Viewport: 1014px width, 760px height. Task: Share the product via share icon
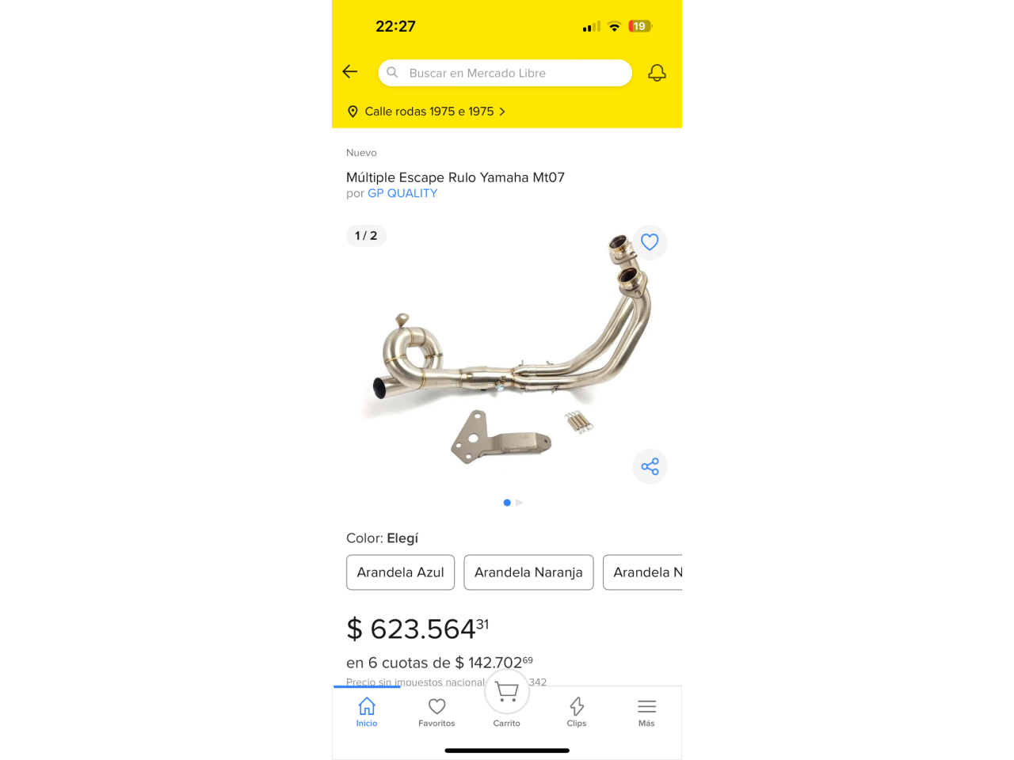point(650,466)
